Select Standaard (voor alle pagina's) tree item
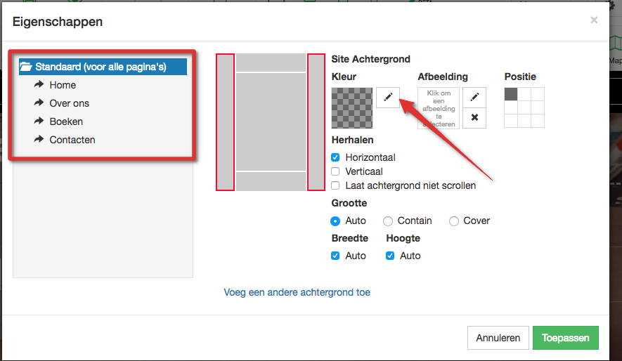Screen dimensions: 622x361 [x=101, y=67]
